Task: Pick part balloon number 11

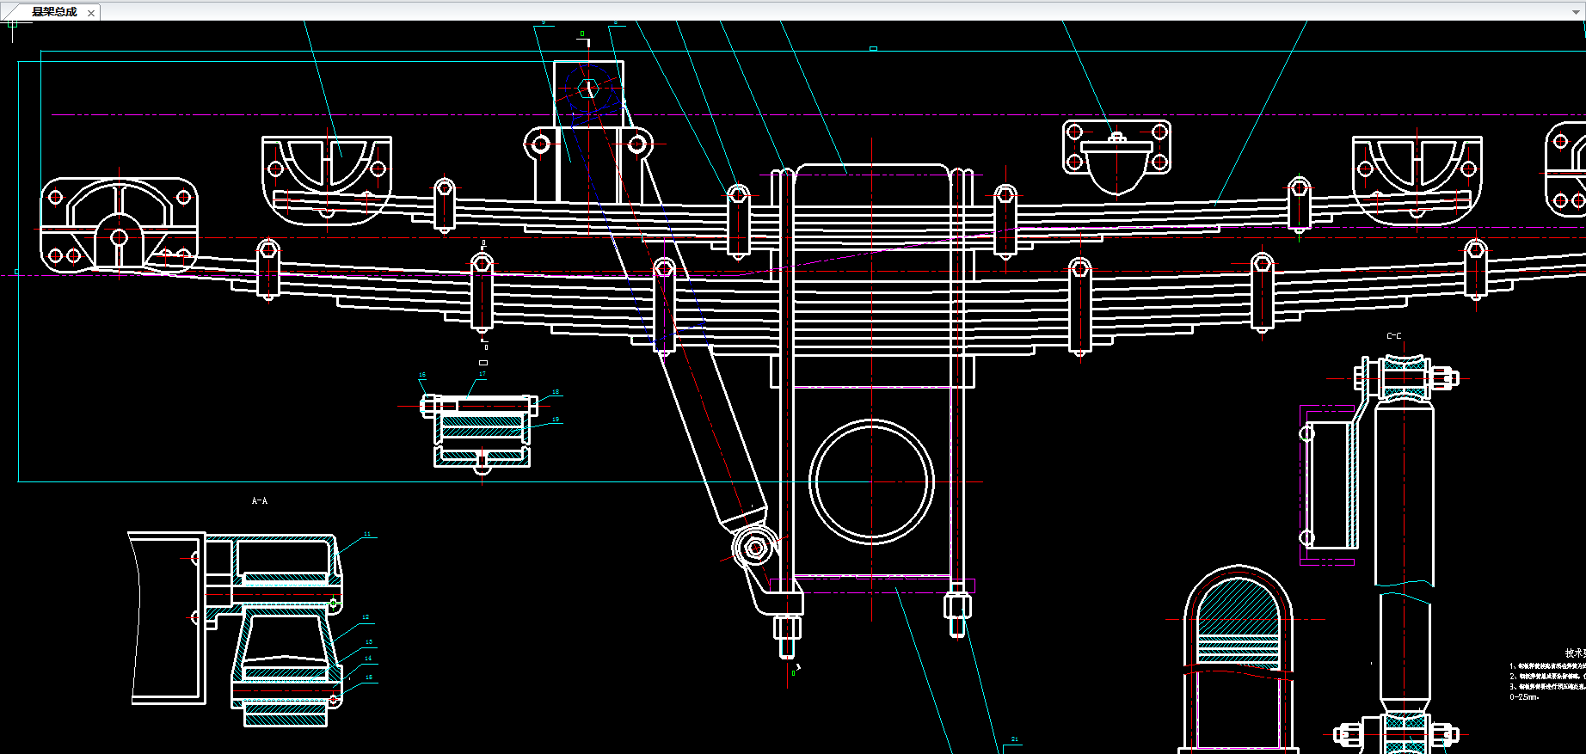Action: coord(367,534)
